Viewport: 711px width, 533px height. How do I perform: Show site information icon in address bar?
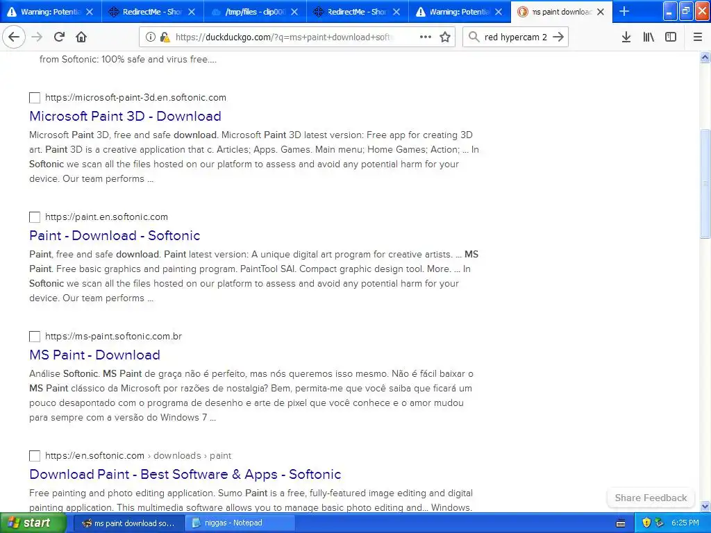point(150,37)
